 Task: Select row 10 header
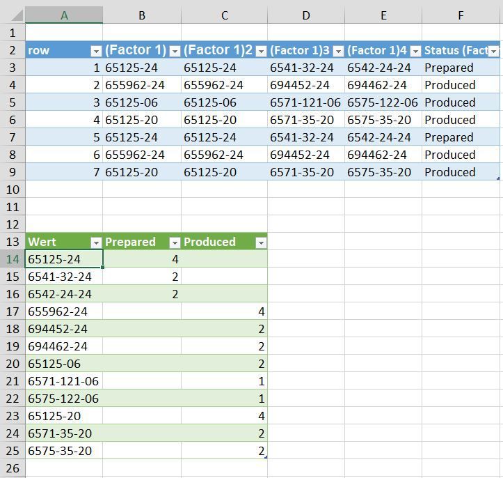pyautogui.click(x=13, y=190)
